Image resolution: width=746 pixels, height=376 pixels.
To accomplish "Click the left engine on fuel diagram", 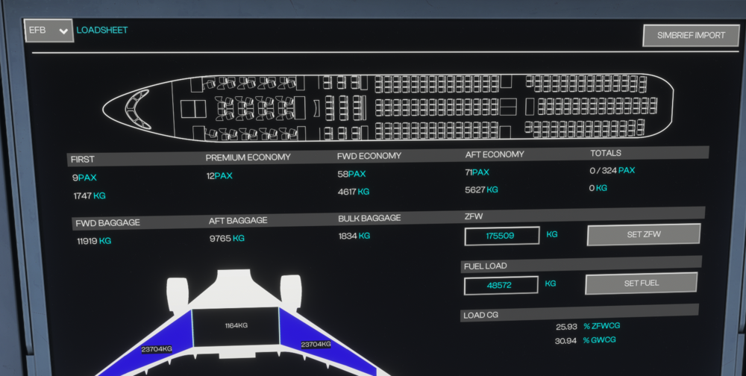I will [x=178, y=294].
